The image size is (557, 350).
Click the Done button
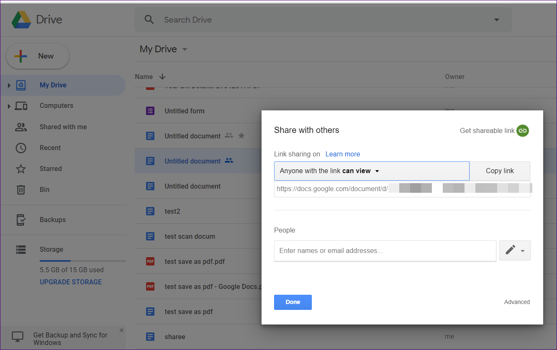pyautogui.click(x=293, y=302)
